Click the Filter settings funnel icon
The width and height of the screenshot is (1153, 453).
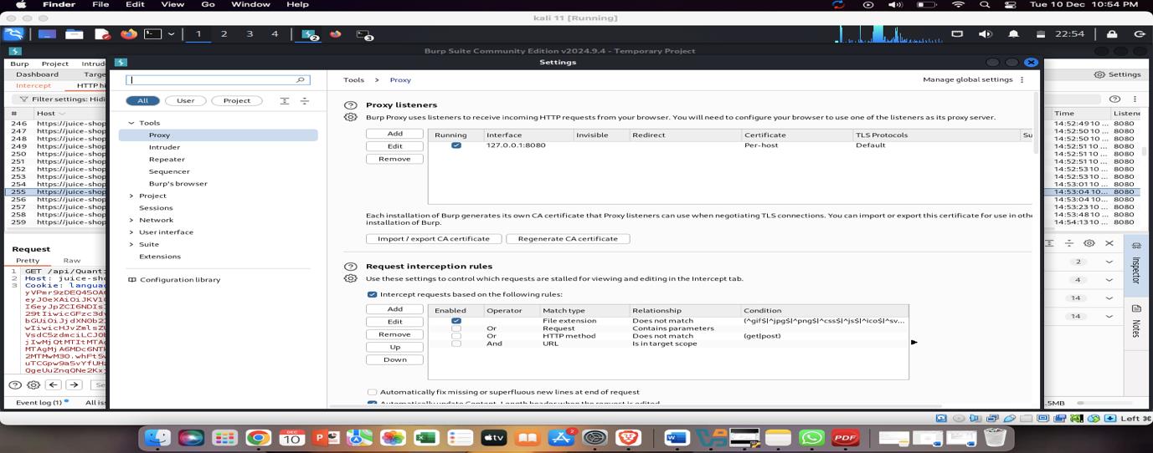pos(24,99)
